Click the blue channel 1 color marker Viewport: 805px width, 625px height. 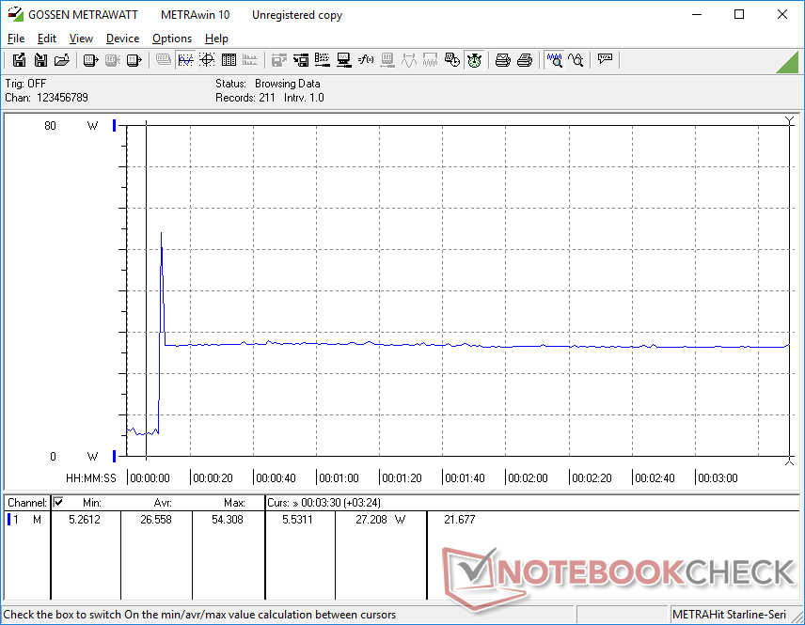click(11, 520)
